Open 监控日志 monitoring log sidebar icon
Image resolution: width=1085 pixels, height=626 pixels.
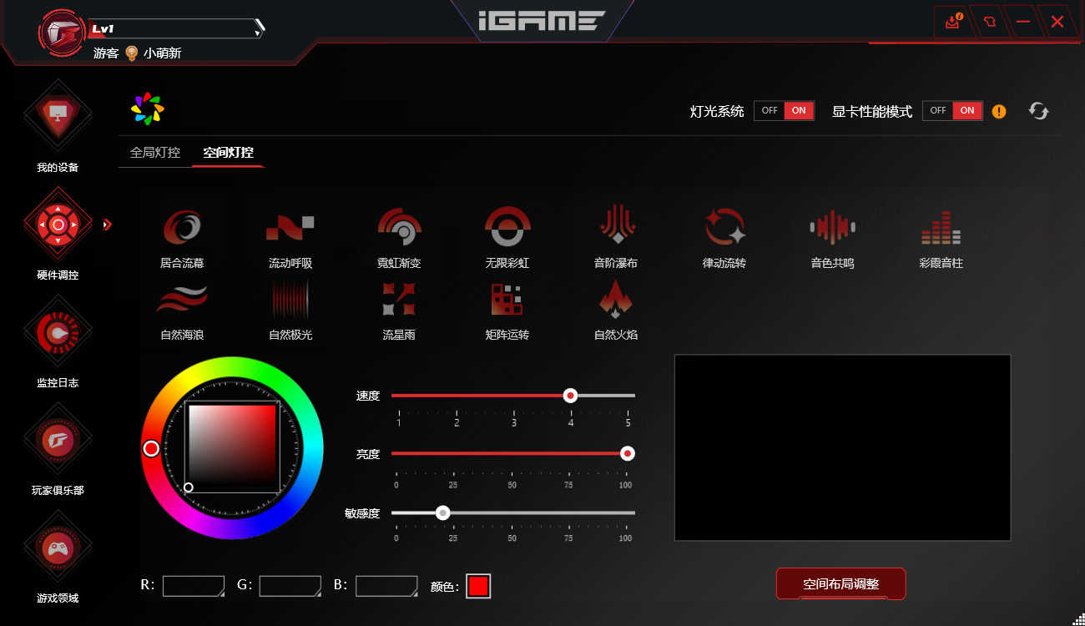[58, 331]
